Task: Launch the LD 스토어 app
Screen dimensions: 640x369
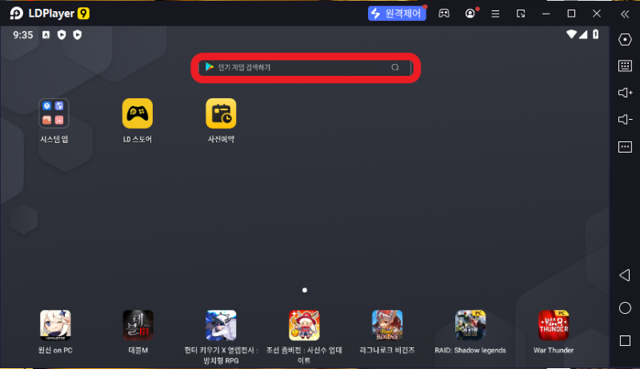Action: coord(138,113)
